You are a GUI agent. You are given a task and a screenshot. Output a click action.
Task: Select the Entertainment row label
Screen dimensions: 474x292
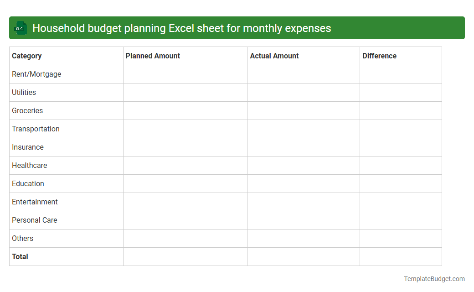[x=35, y=202]
